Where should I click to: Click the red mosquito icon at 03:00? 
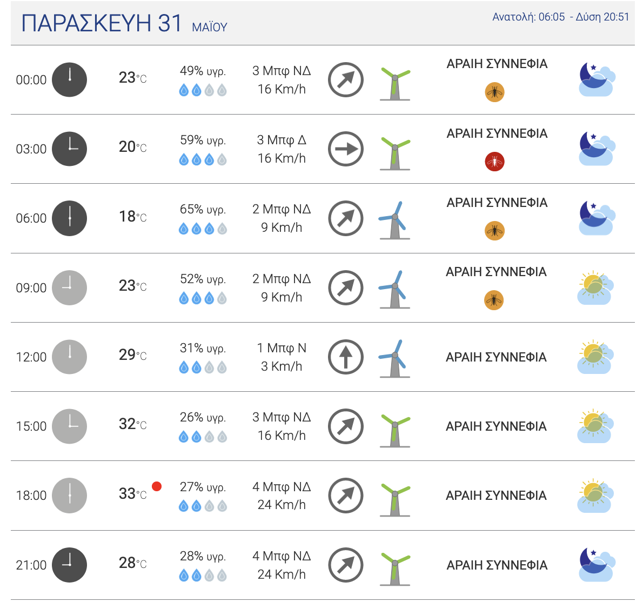click(494, 162)
